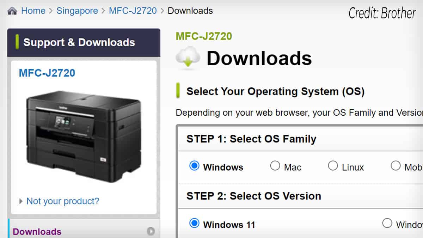Image resolution: width=423 pixels, height=238 pixels.
Task: Select the Mobile OS family radio button
Action: coord(396,166)
